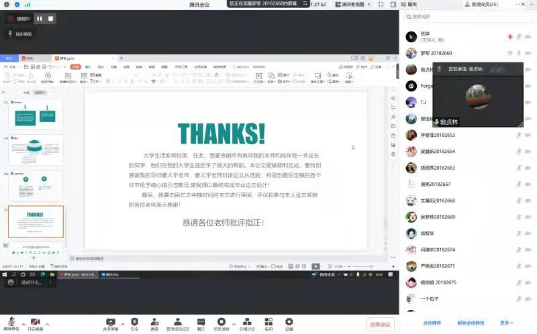Expand the 更多 menu in members panel

point(505,323)
